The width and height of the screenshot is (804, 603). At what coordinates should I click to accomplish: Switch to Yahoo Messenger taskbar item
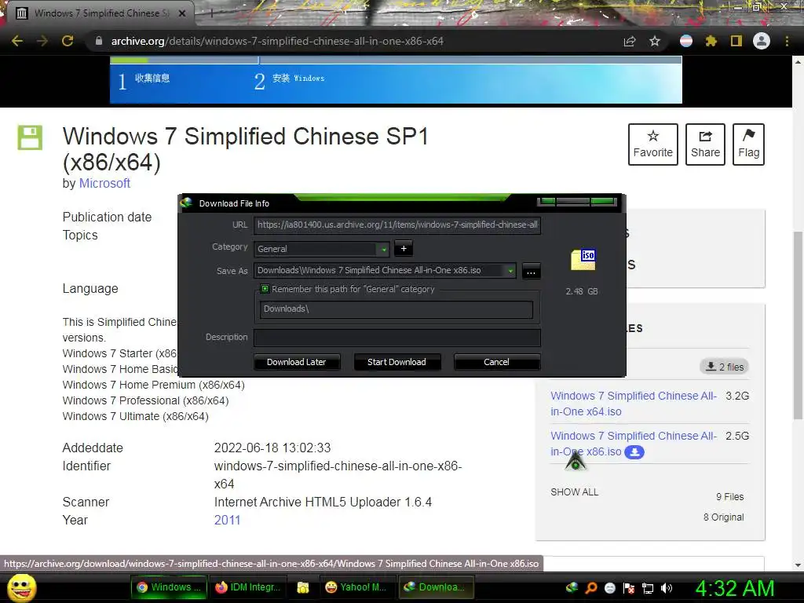(x=357, y=587)
